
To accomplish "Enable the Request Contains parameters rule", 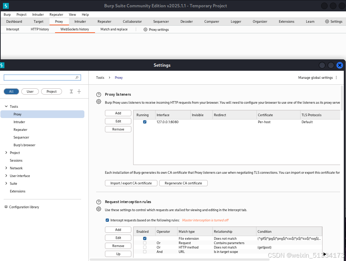I will tap(145, 243).
